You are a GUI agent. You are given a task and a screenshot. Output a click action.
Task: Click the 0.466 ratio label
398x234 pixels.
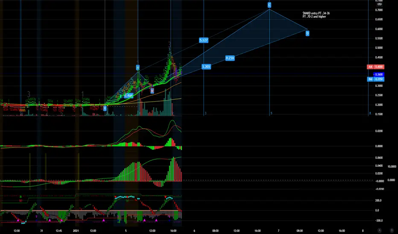pyautogui.click(x=129, y=95)
